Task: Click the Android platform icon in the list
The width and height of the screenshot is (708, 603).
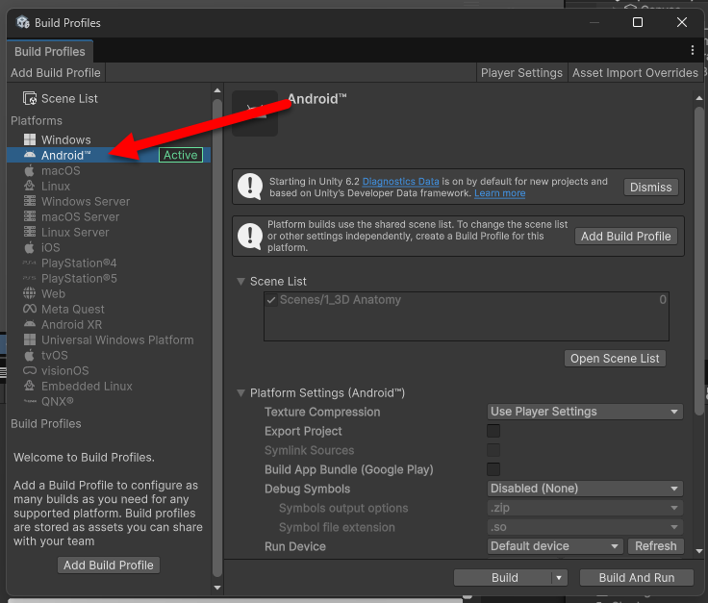Action: point(30,155)
